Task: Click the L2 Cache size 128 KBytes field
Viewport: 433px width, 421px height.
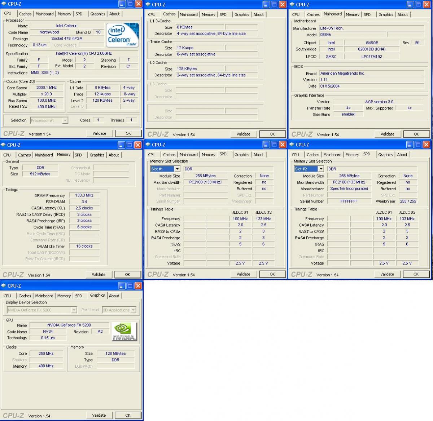Action: pyautogui.click(x=200, y=68)
